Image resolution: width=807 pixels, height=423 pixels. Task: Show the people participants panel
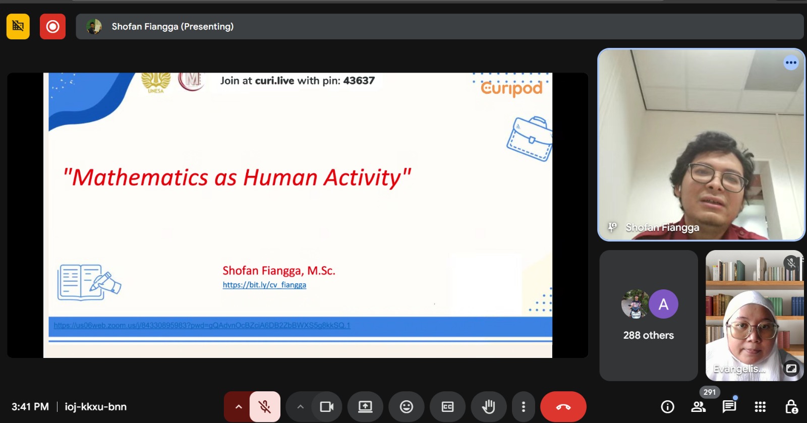click(x=699, y=406)
